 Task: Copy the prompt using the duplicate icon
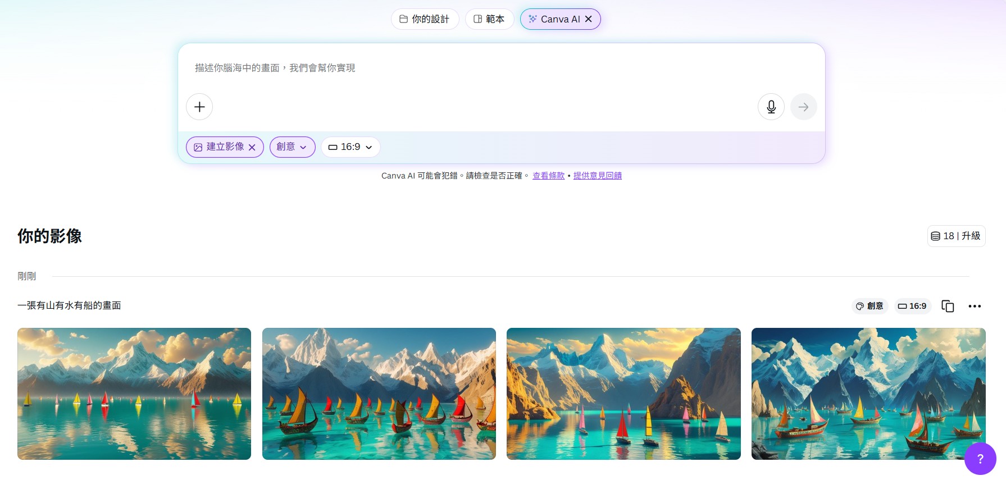click(948, 306)
